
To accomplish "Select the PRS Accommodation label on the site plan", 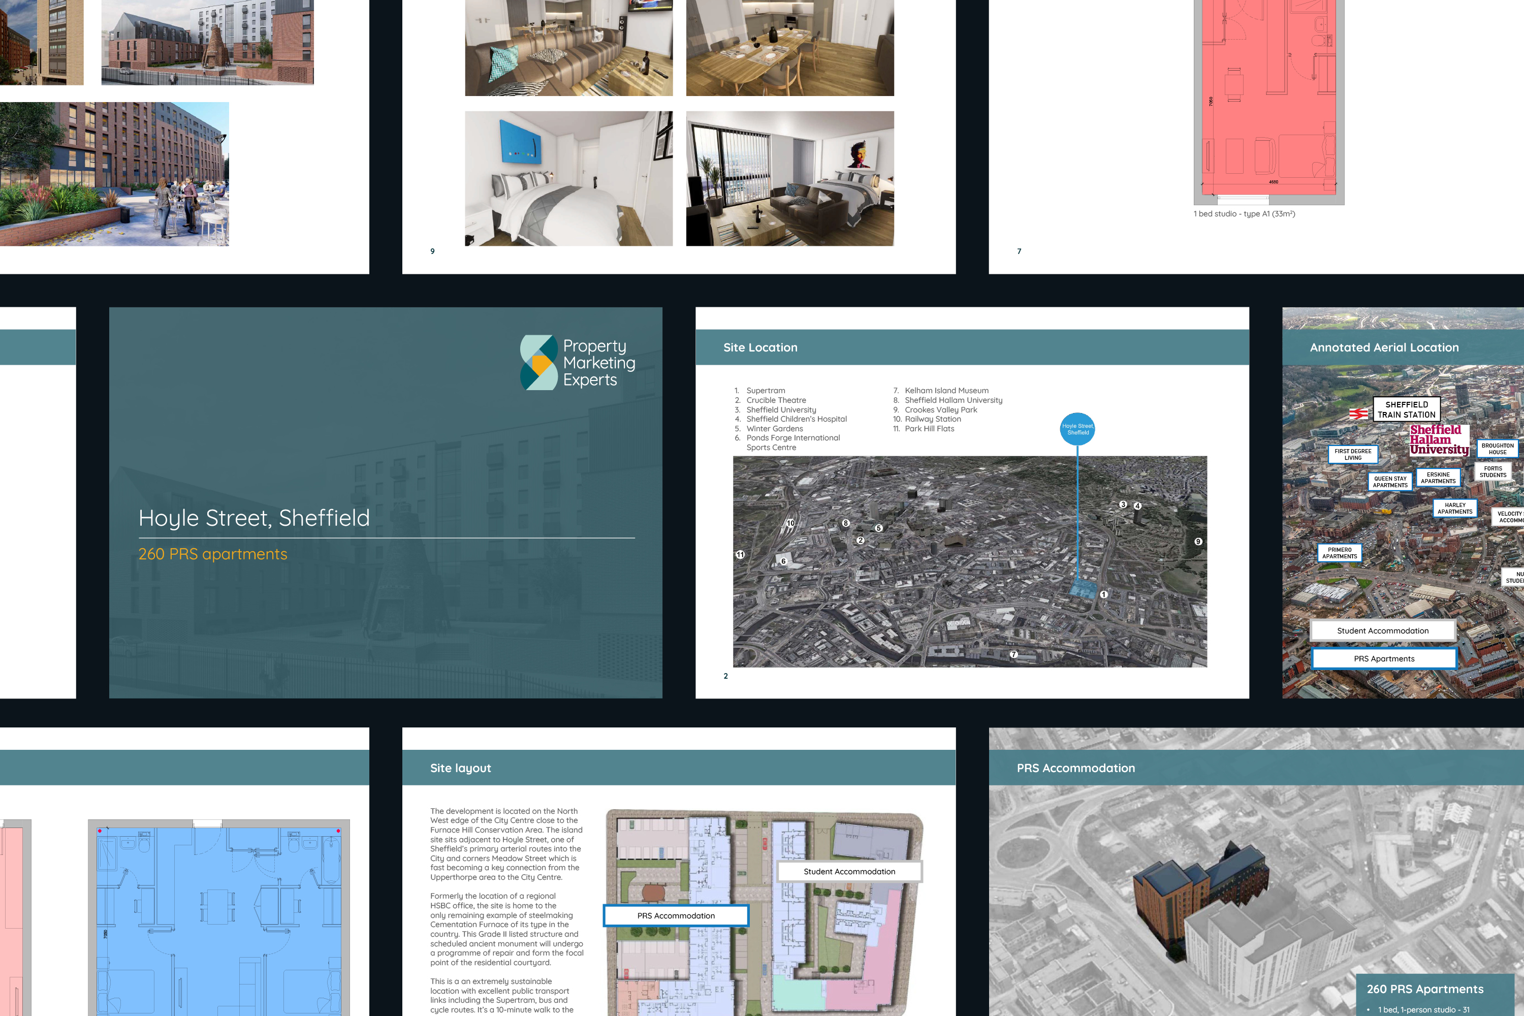I will pyautogui.click(x=676, y=915).
